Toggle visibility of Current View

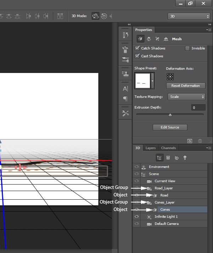coord(137,181)
